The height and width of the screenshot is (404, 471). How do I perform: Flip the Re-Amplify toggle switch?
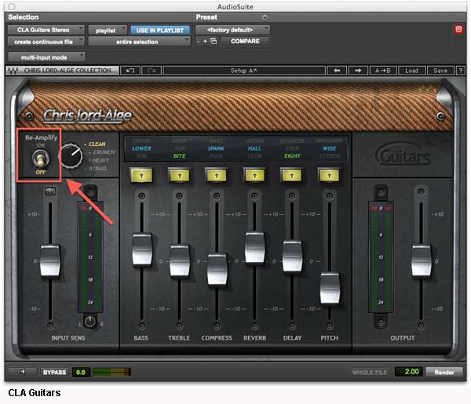click(x=41, y=158)
